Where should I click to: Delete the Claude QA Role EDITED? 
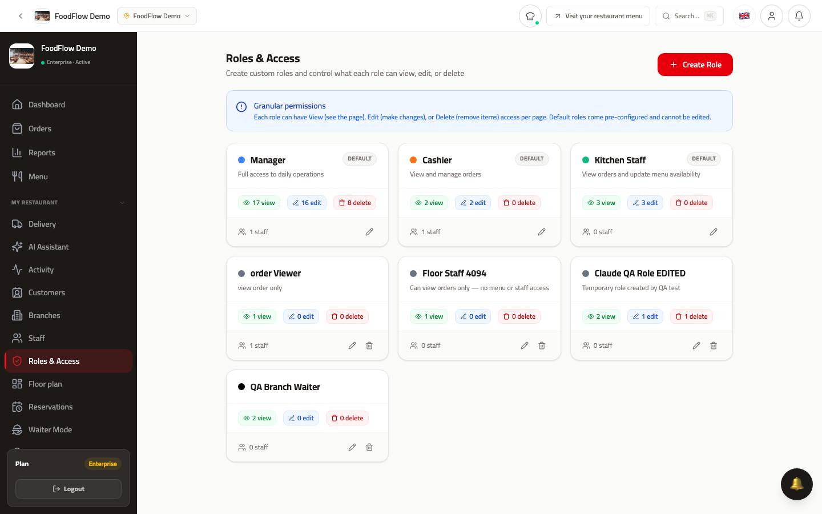[714, 346]
